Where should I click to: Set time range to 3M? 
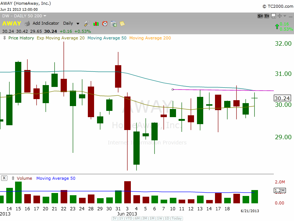(144, 218)
